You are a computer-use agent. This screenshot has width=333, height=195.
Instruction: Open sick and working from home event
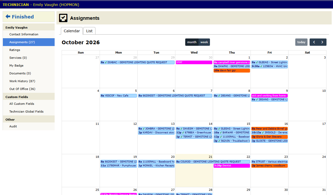click(x=270, y=96)
